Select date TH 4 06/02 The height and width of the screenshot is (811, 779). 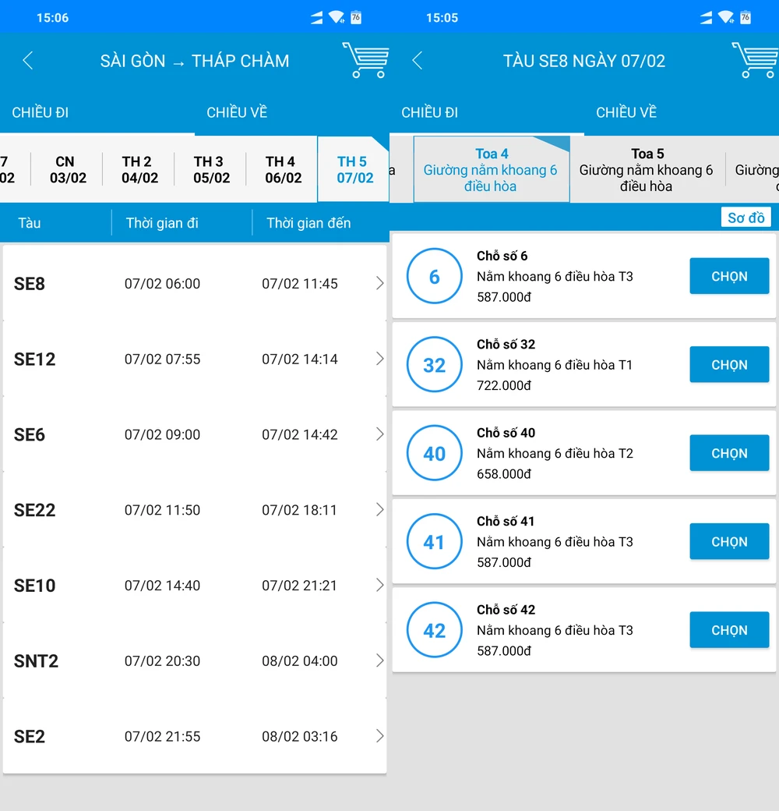pos(282,169)
